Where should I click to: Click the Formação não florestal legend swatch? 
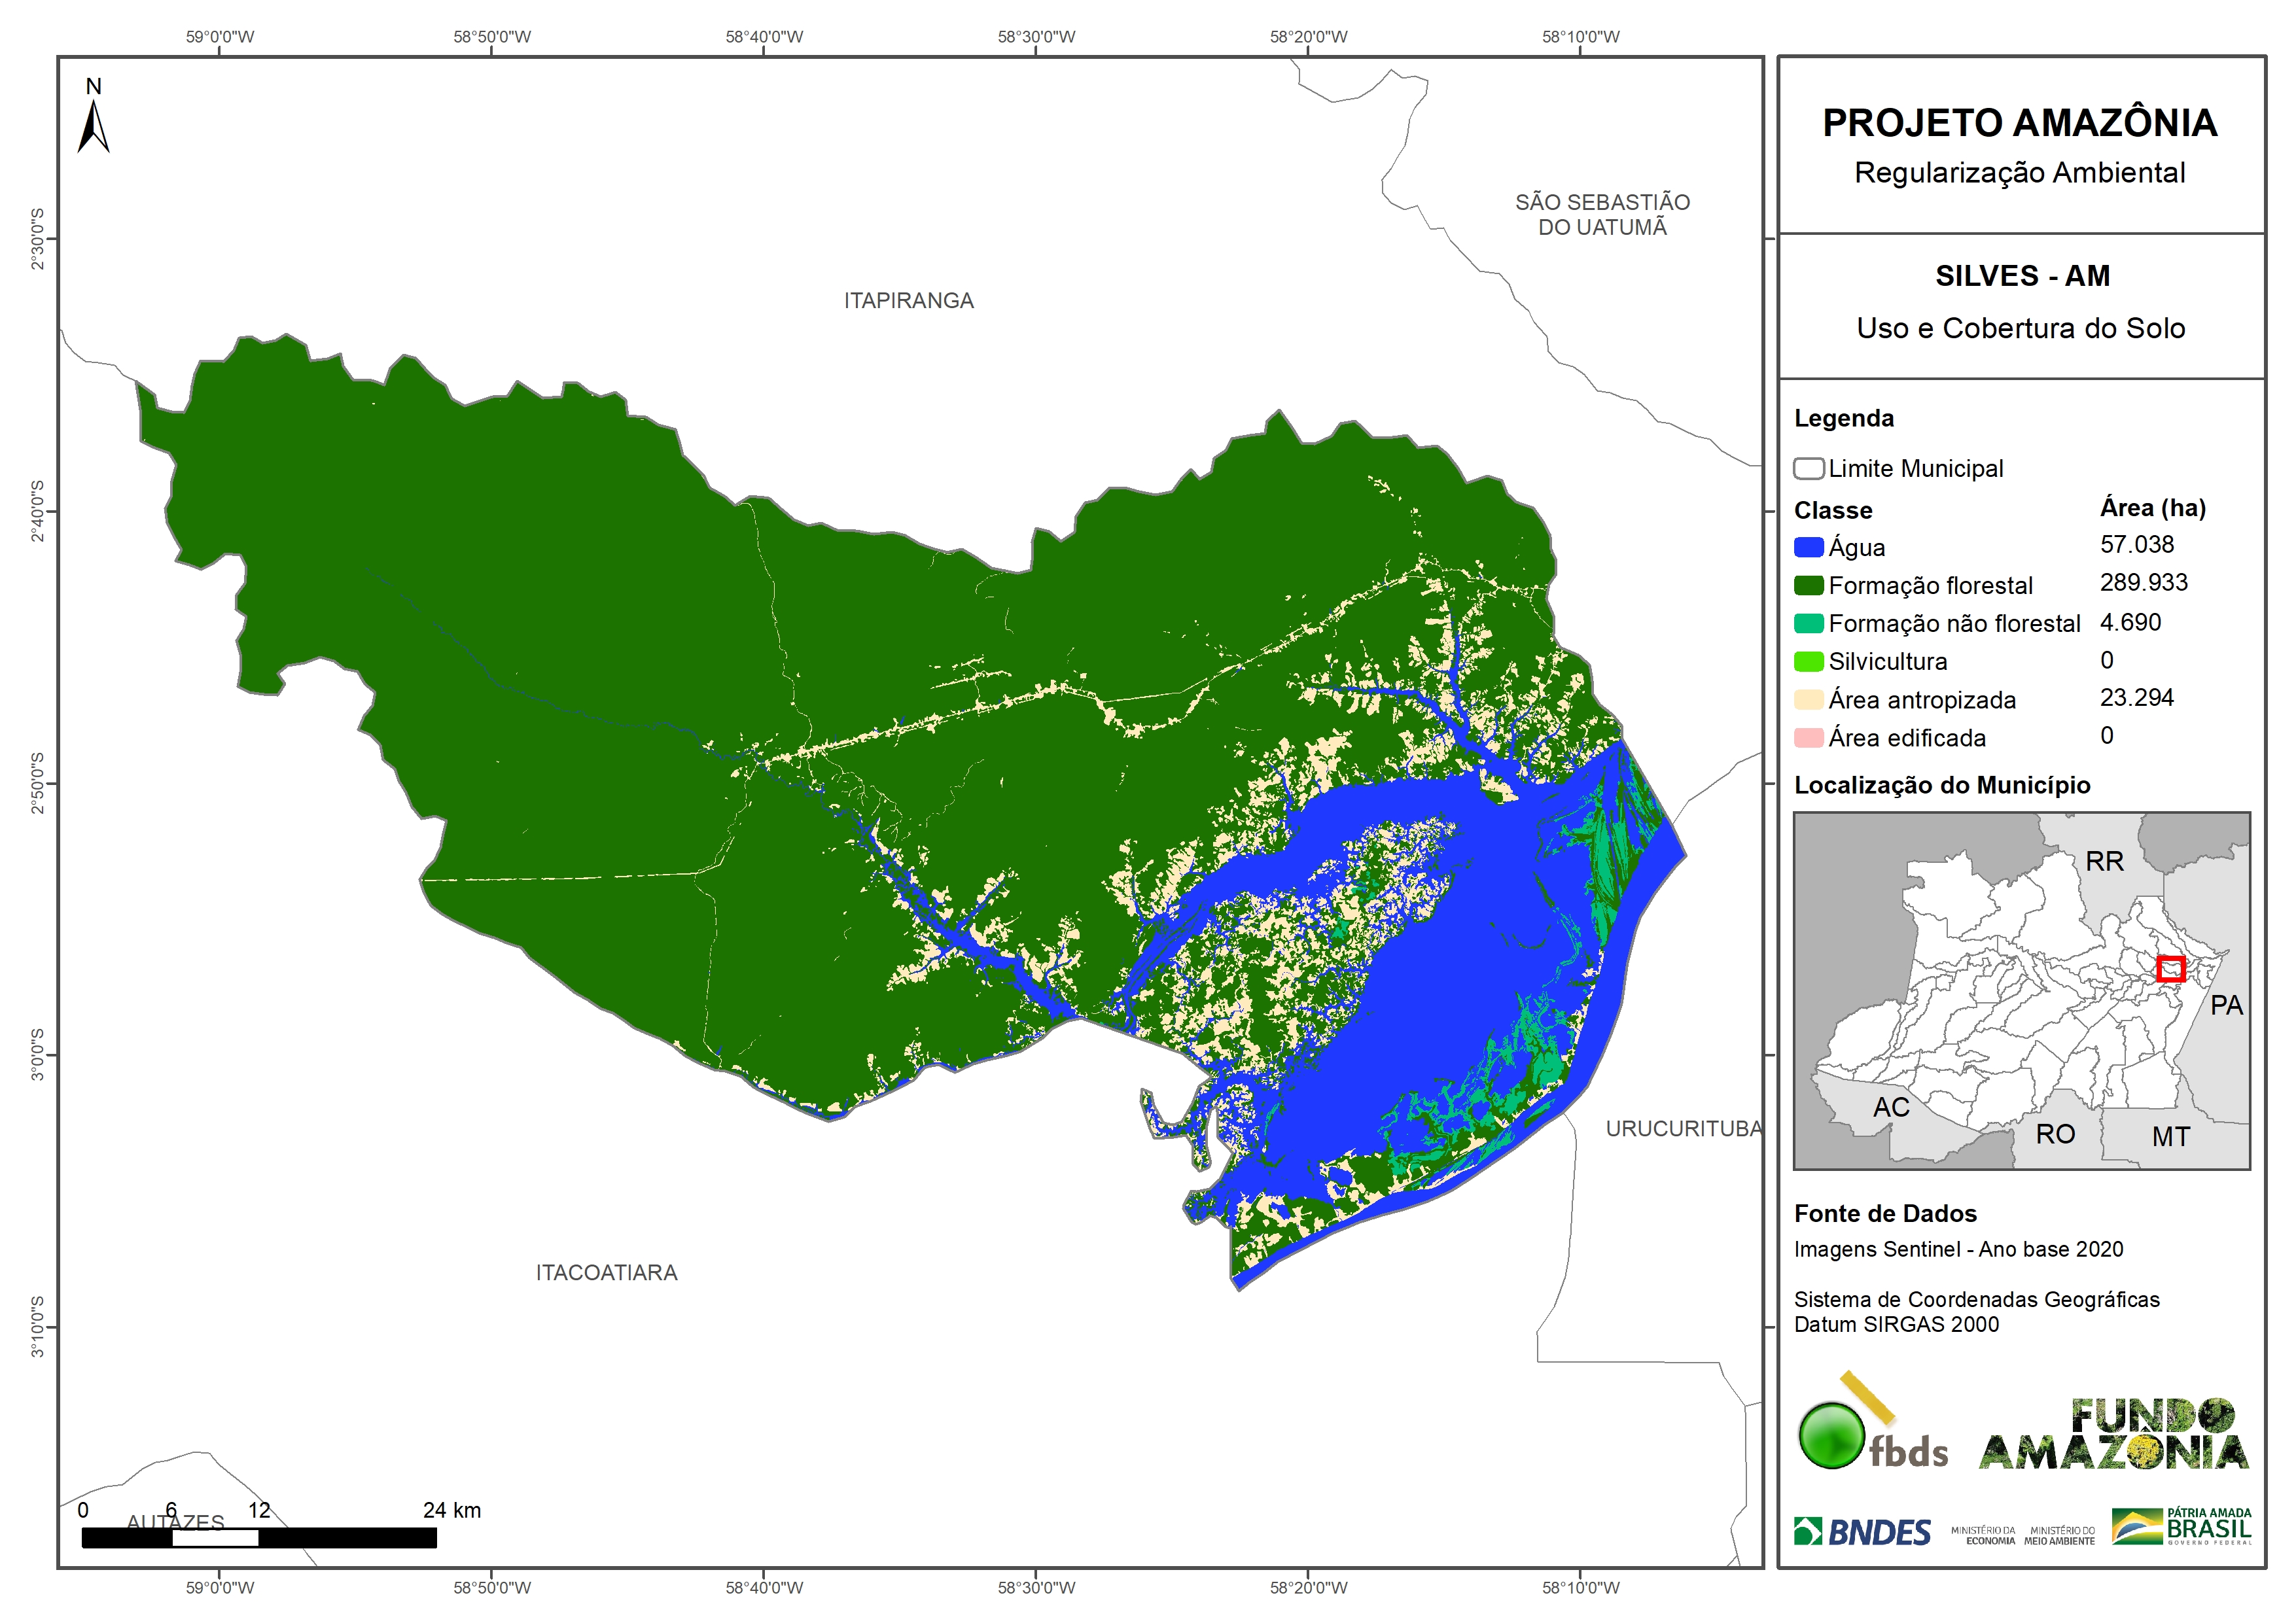pos(1808,623)
